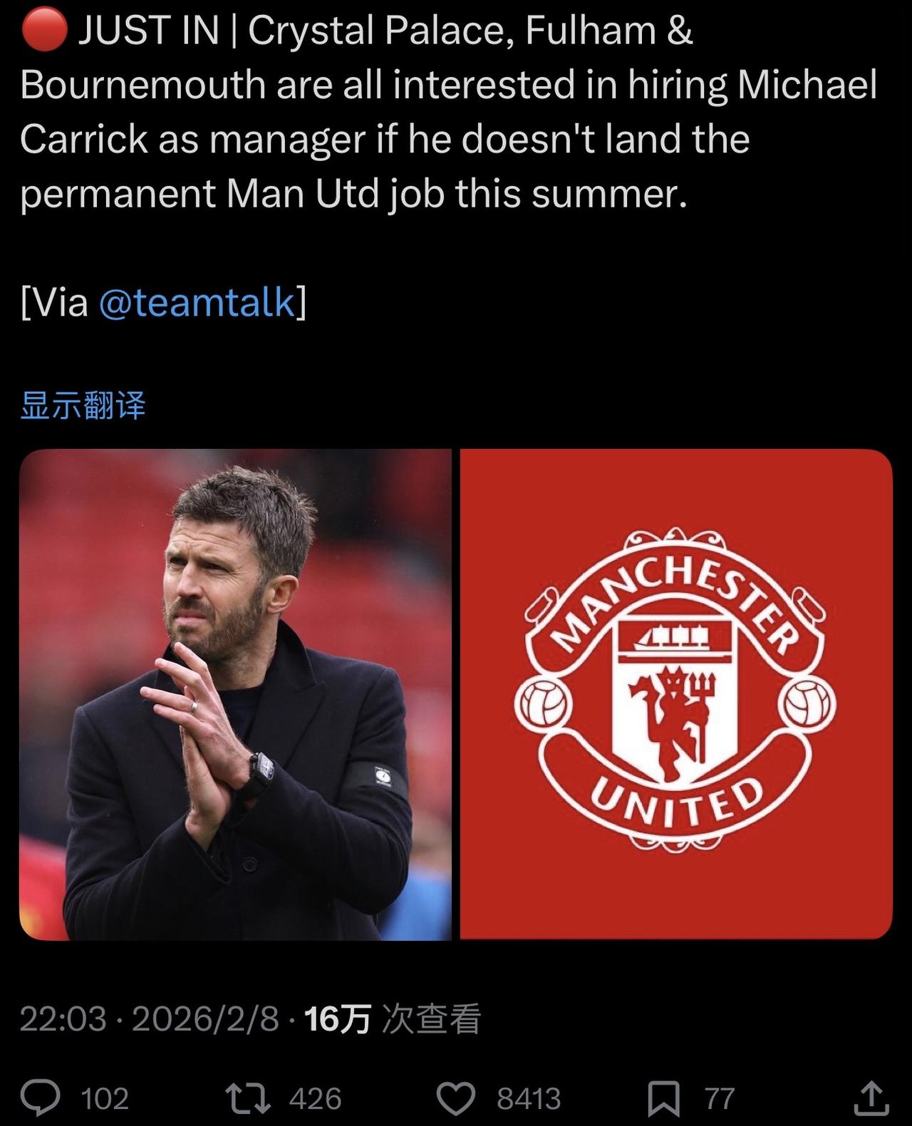The width and height of the screenshot is (912, 1126).
Task: Bookmark the tweet with bookmark icon
Action: coord(663,1098)
